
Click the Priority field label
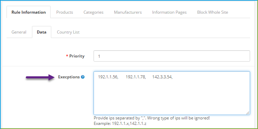(77, 56)
